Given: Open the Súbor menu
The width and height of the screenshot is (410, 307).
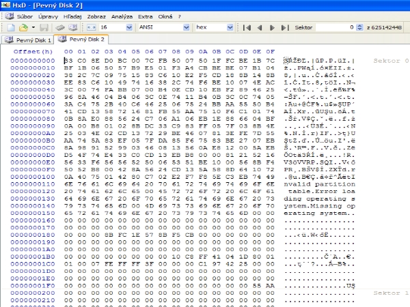Looking at the screenshot, I should pyautogui.click(x=25, y=16).
